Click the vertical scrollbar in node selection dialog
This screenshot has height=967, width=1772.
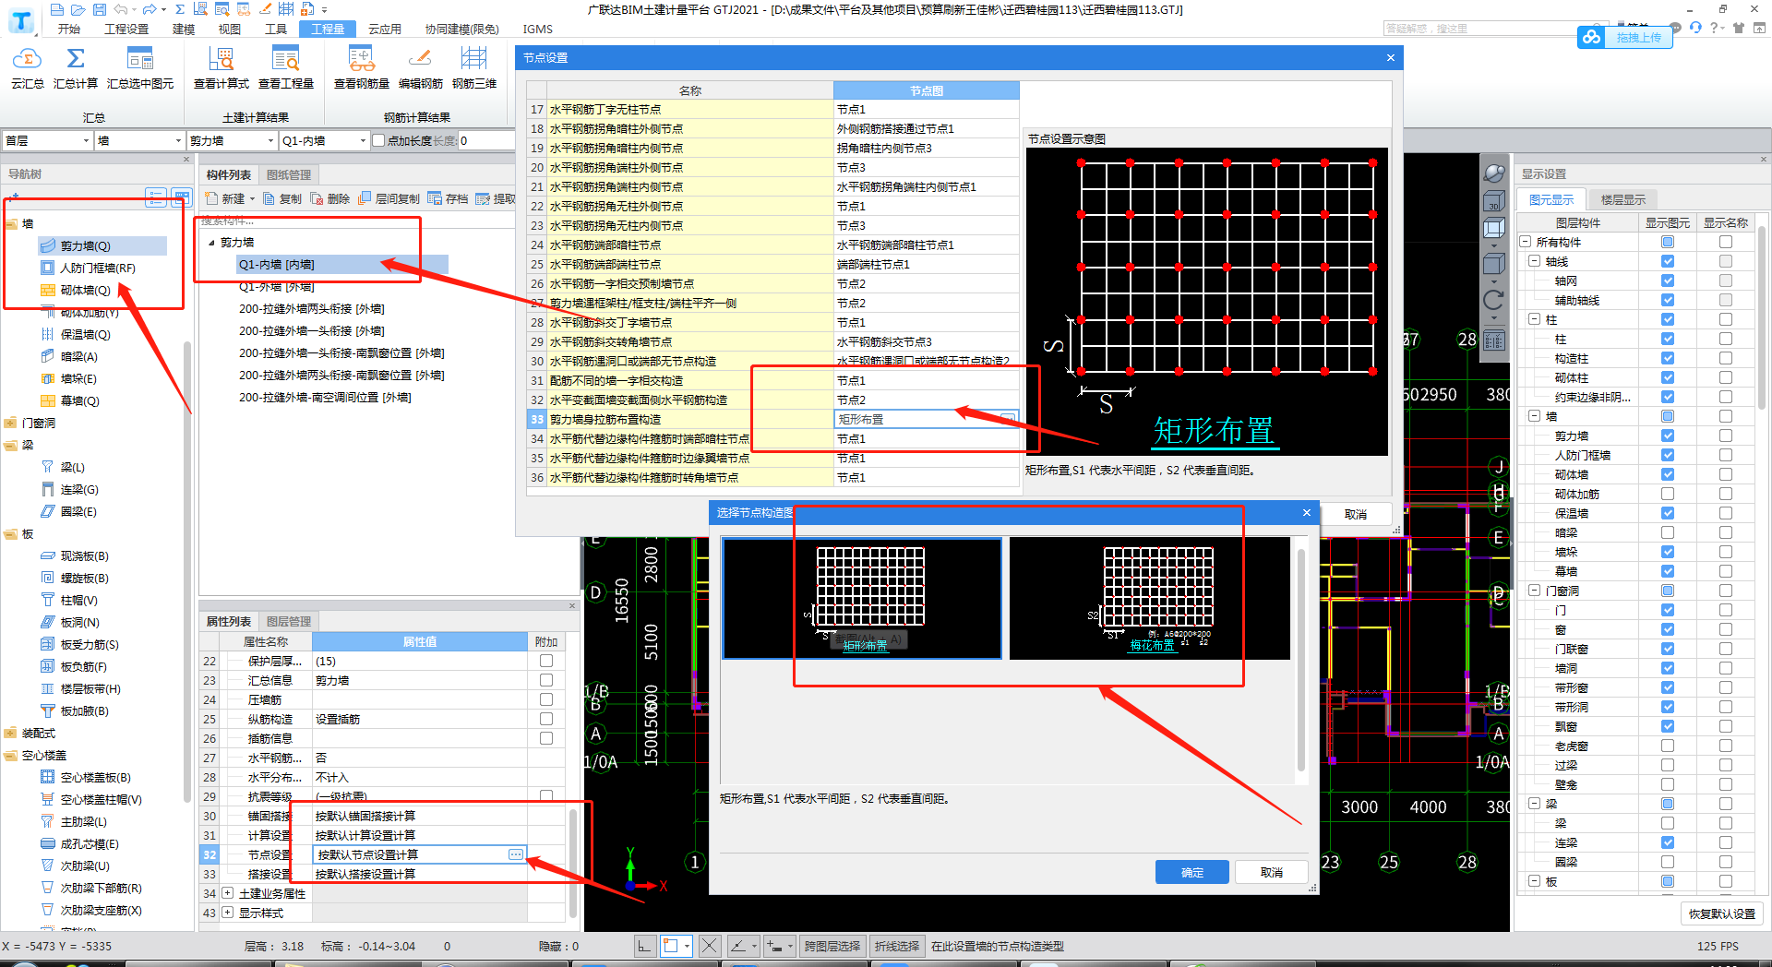[x=1301, y=660]
